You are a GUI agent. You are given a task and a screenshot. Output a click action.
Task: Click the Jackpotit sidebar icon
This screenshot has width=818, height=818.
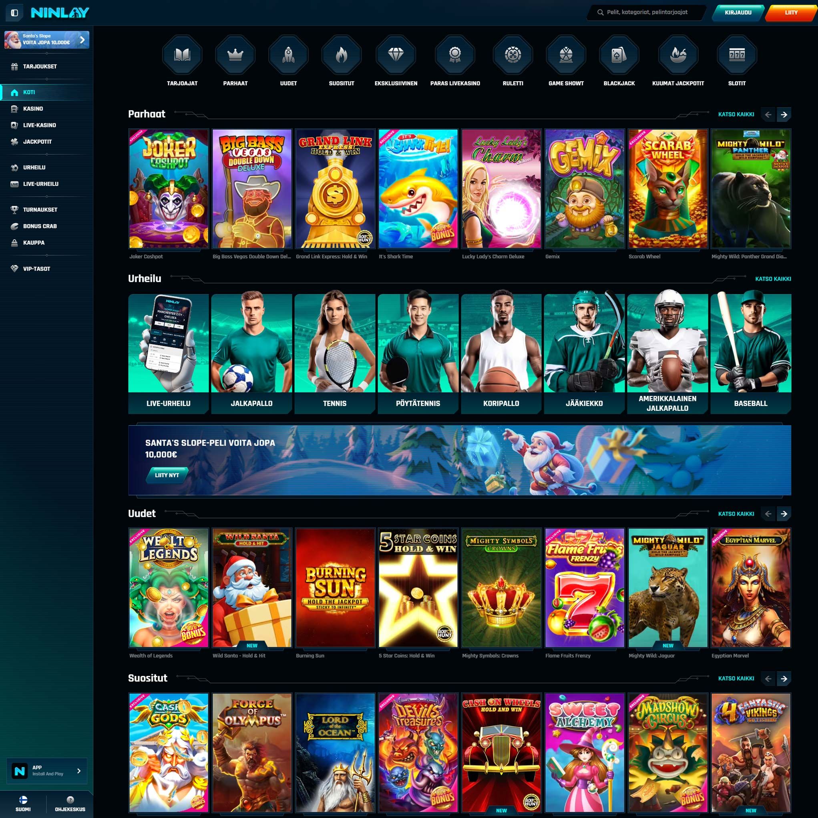[14, 142]
